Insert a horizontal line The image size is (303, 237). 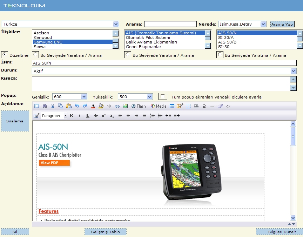click(212, 106)
